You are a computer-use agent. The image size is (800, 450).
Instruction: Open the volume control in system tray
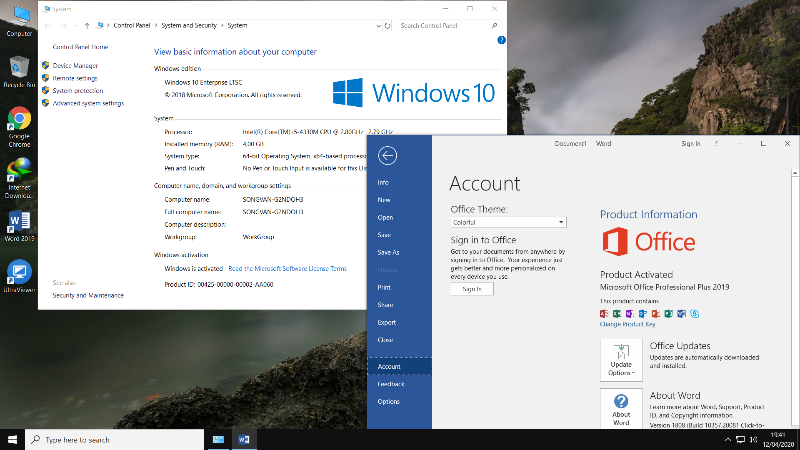pos(753,440)
